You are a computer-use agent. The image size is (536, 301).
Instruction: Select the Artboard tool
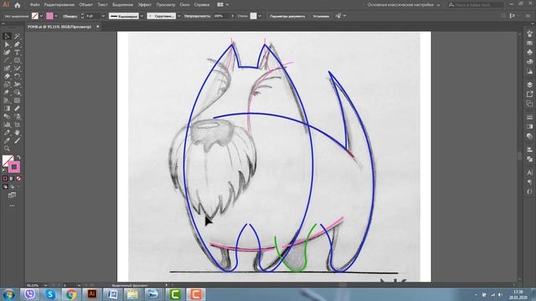click(17, 125)
